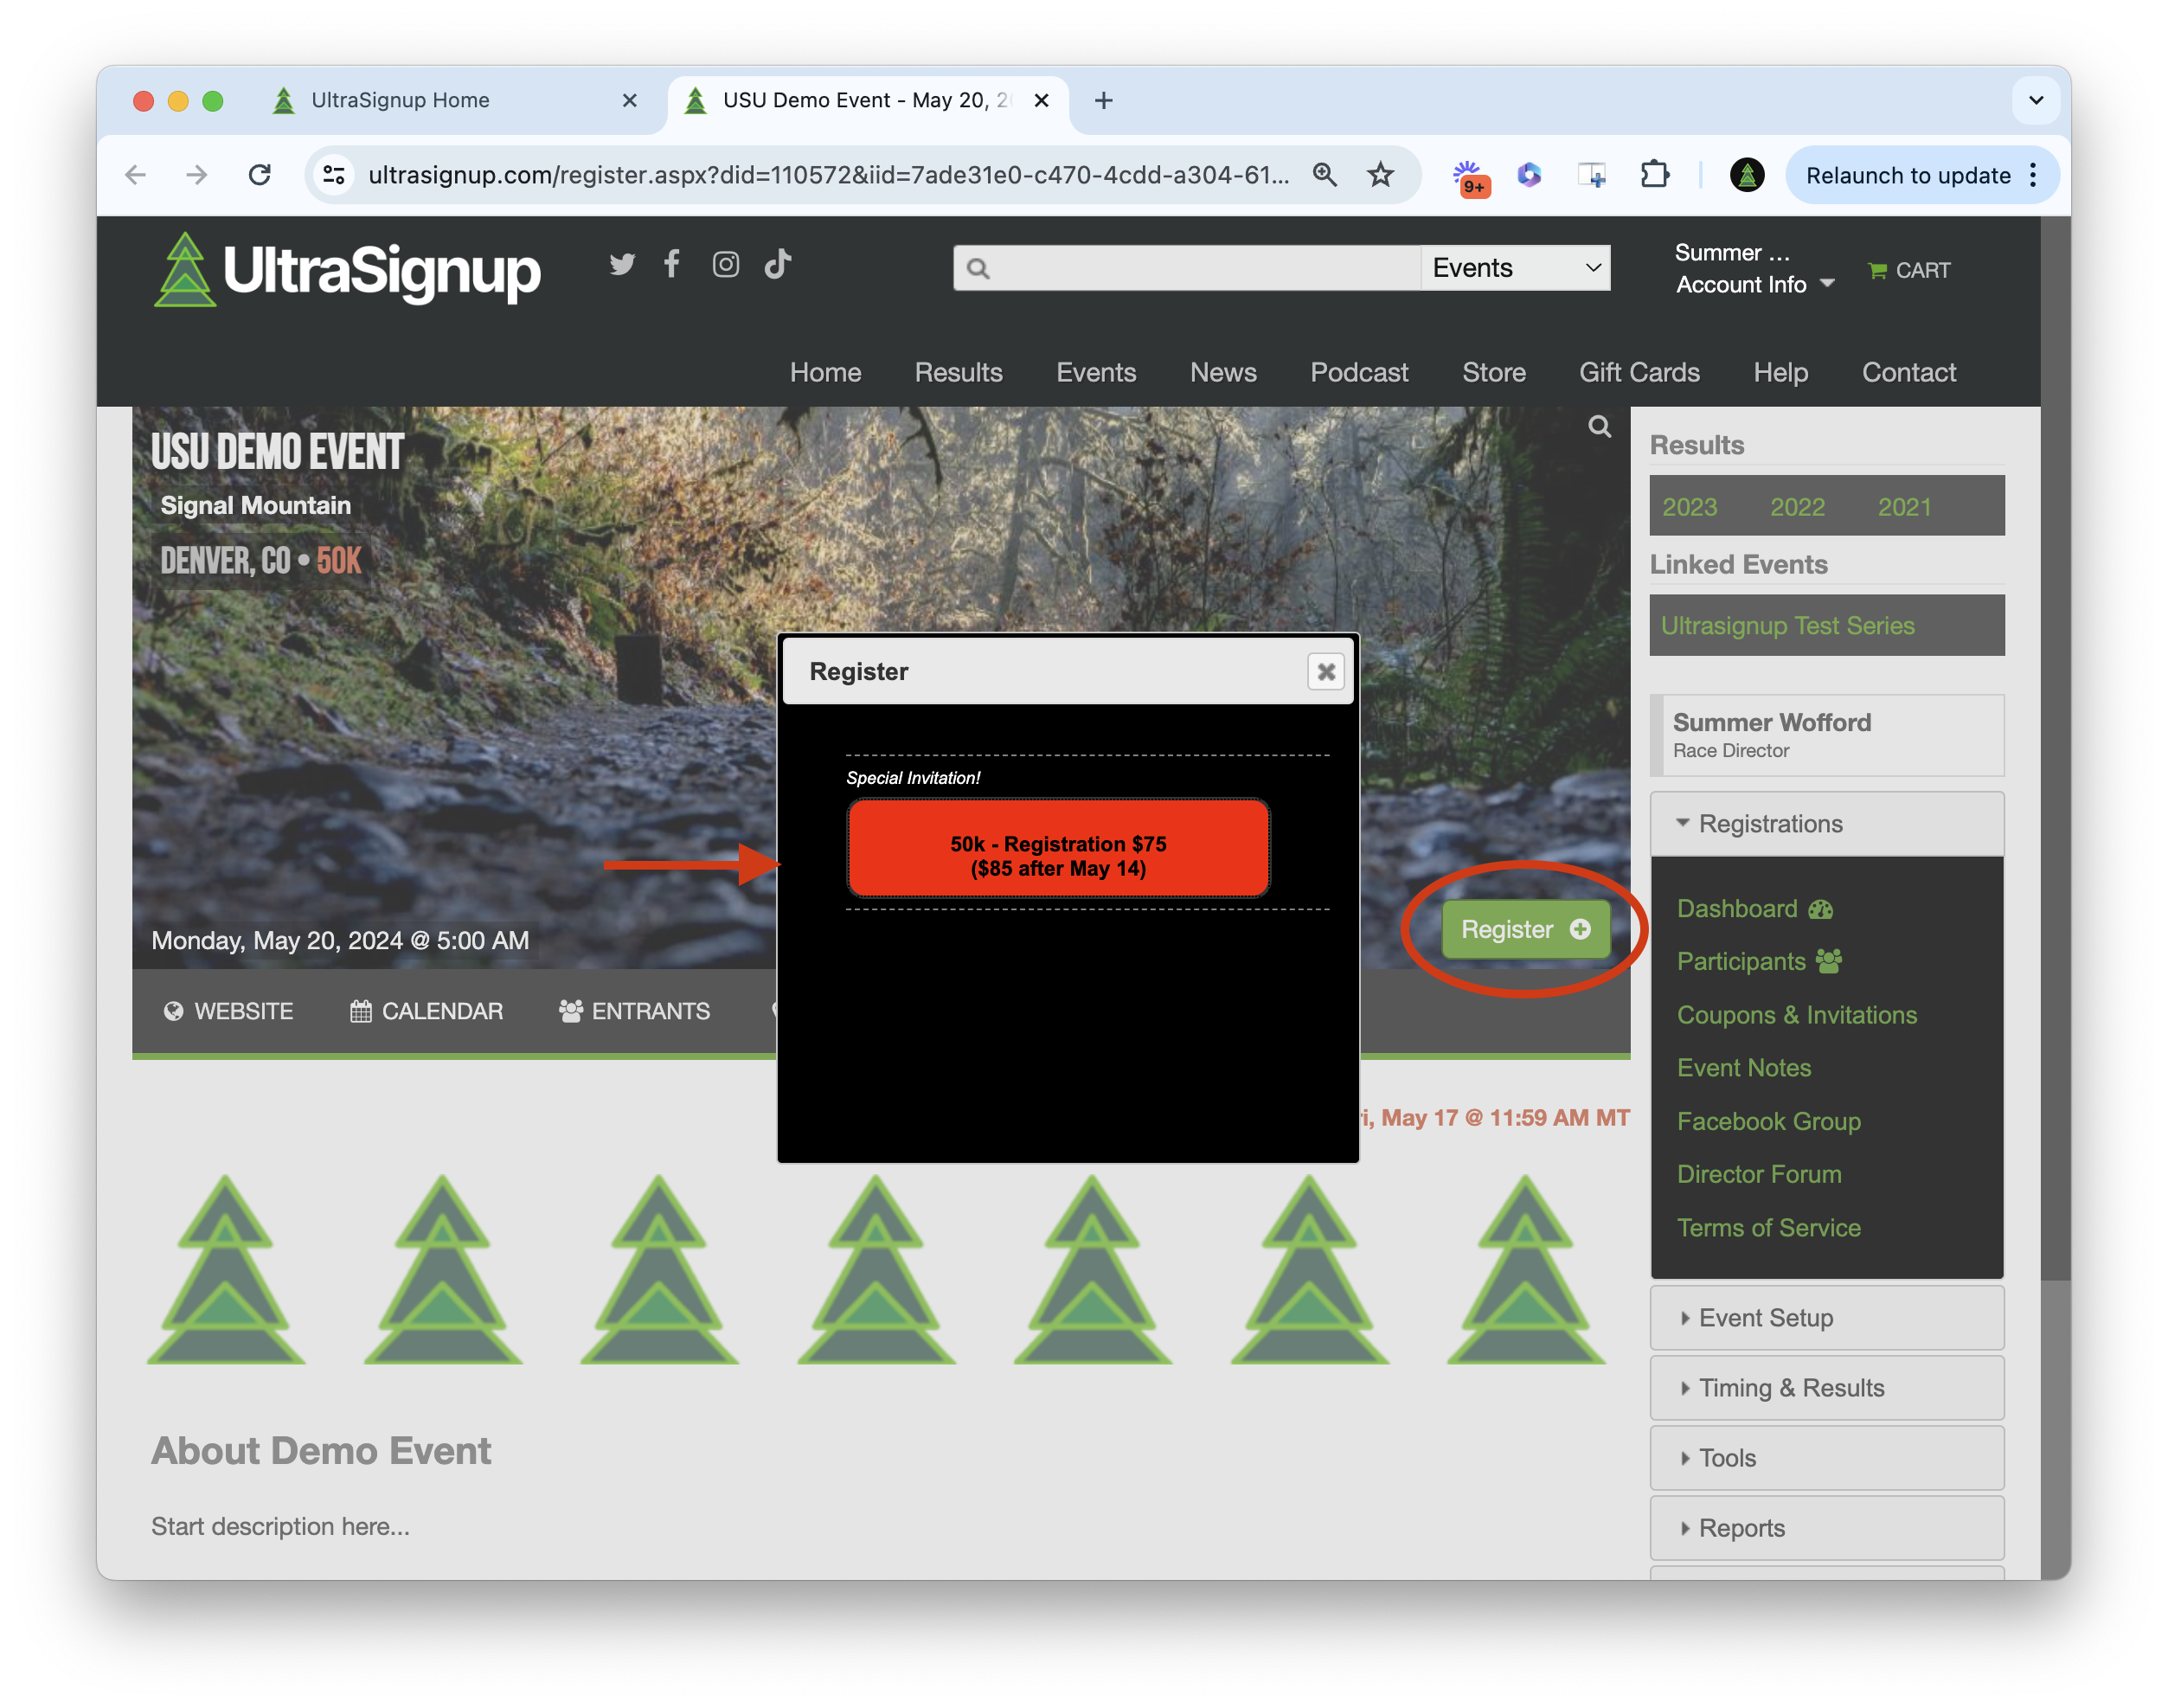Open the Events search category dropdown
Viewport: 2168px width, 1708px height.
click(x=1515, y=268)
